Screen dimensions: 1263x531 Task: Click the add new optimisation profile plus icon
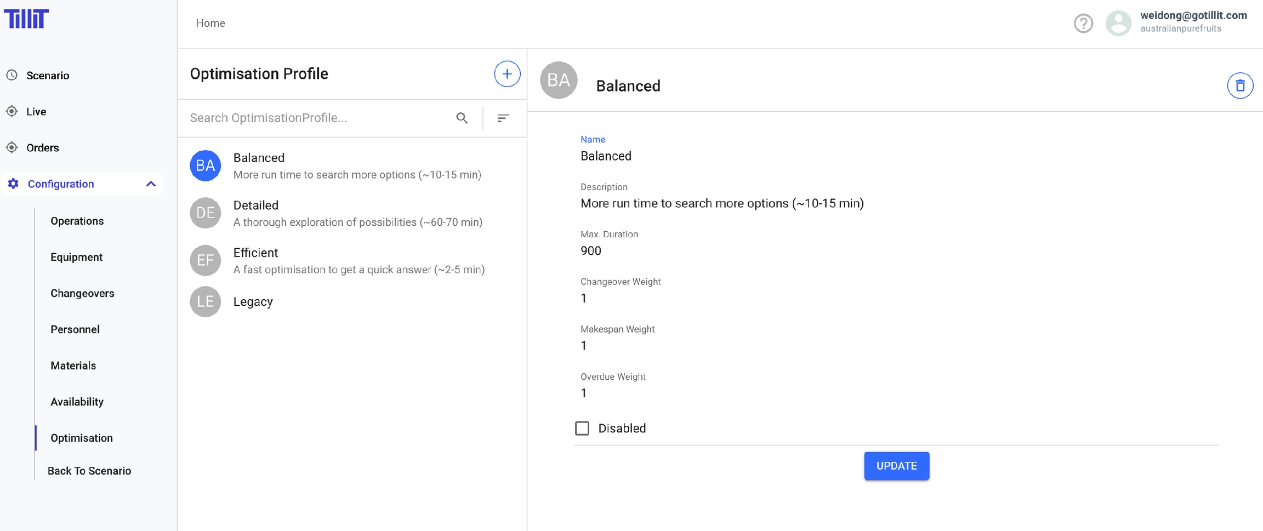tap(507, 74)
